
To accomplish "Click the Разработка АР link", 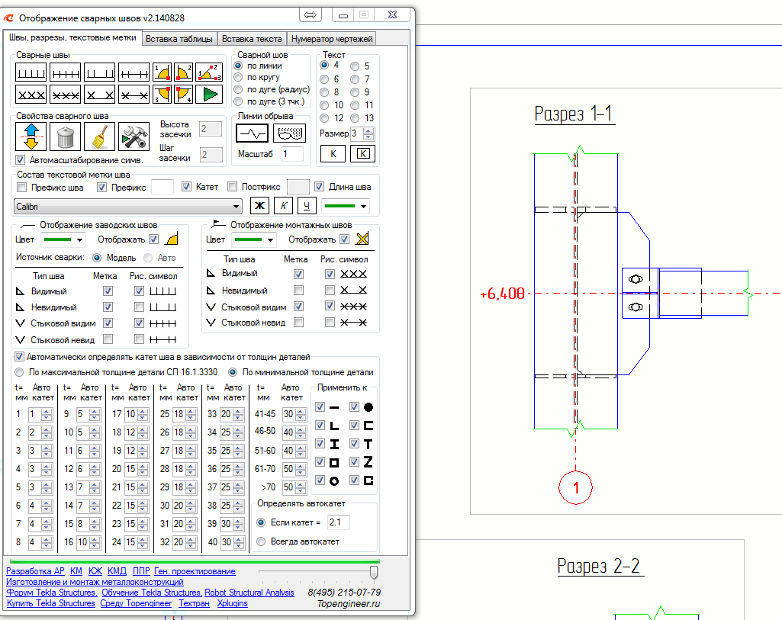I will (35, 571).
